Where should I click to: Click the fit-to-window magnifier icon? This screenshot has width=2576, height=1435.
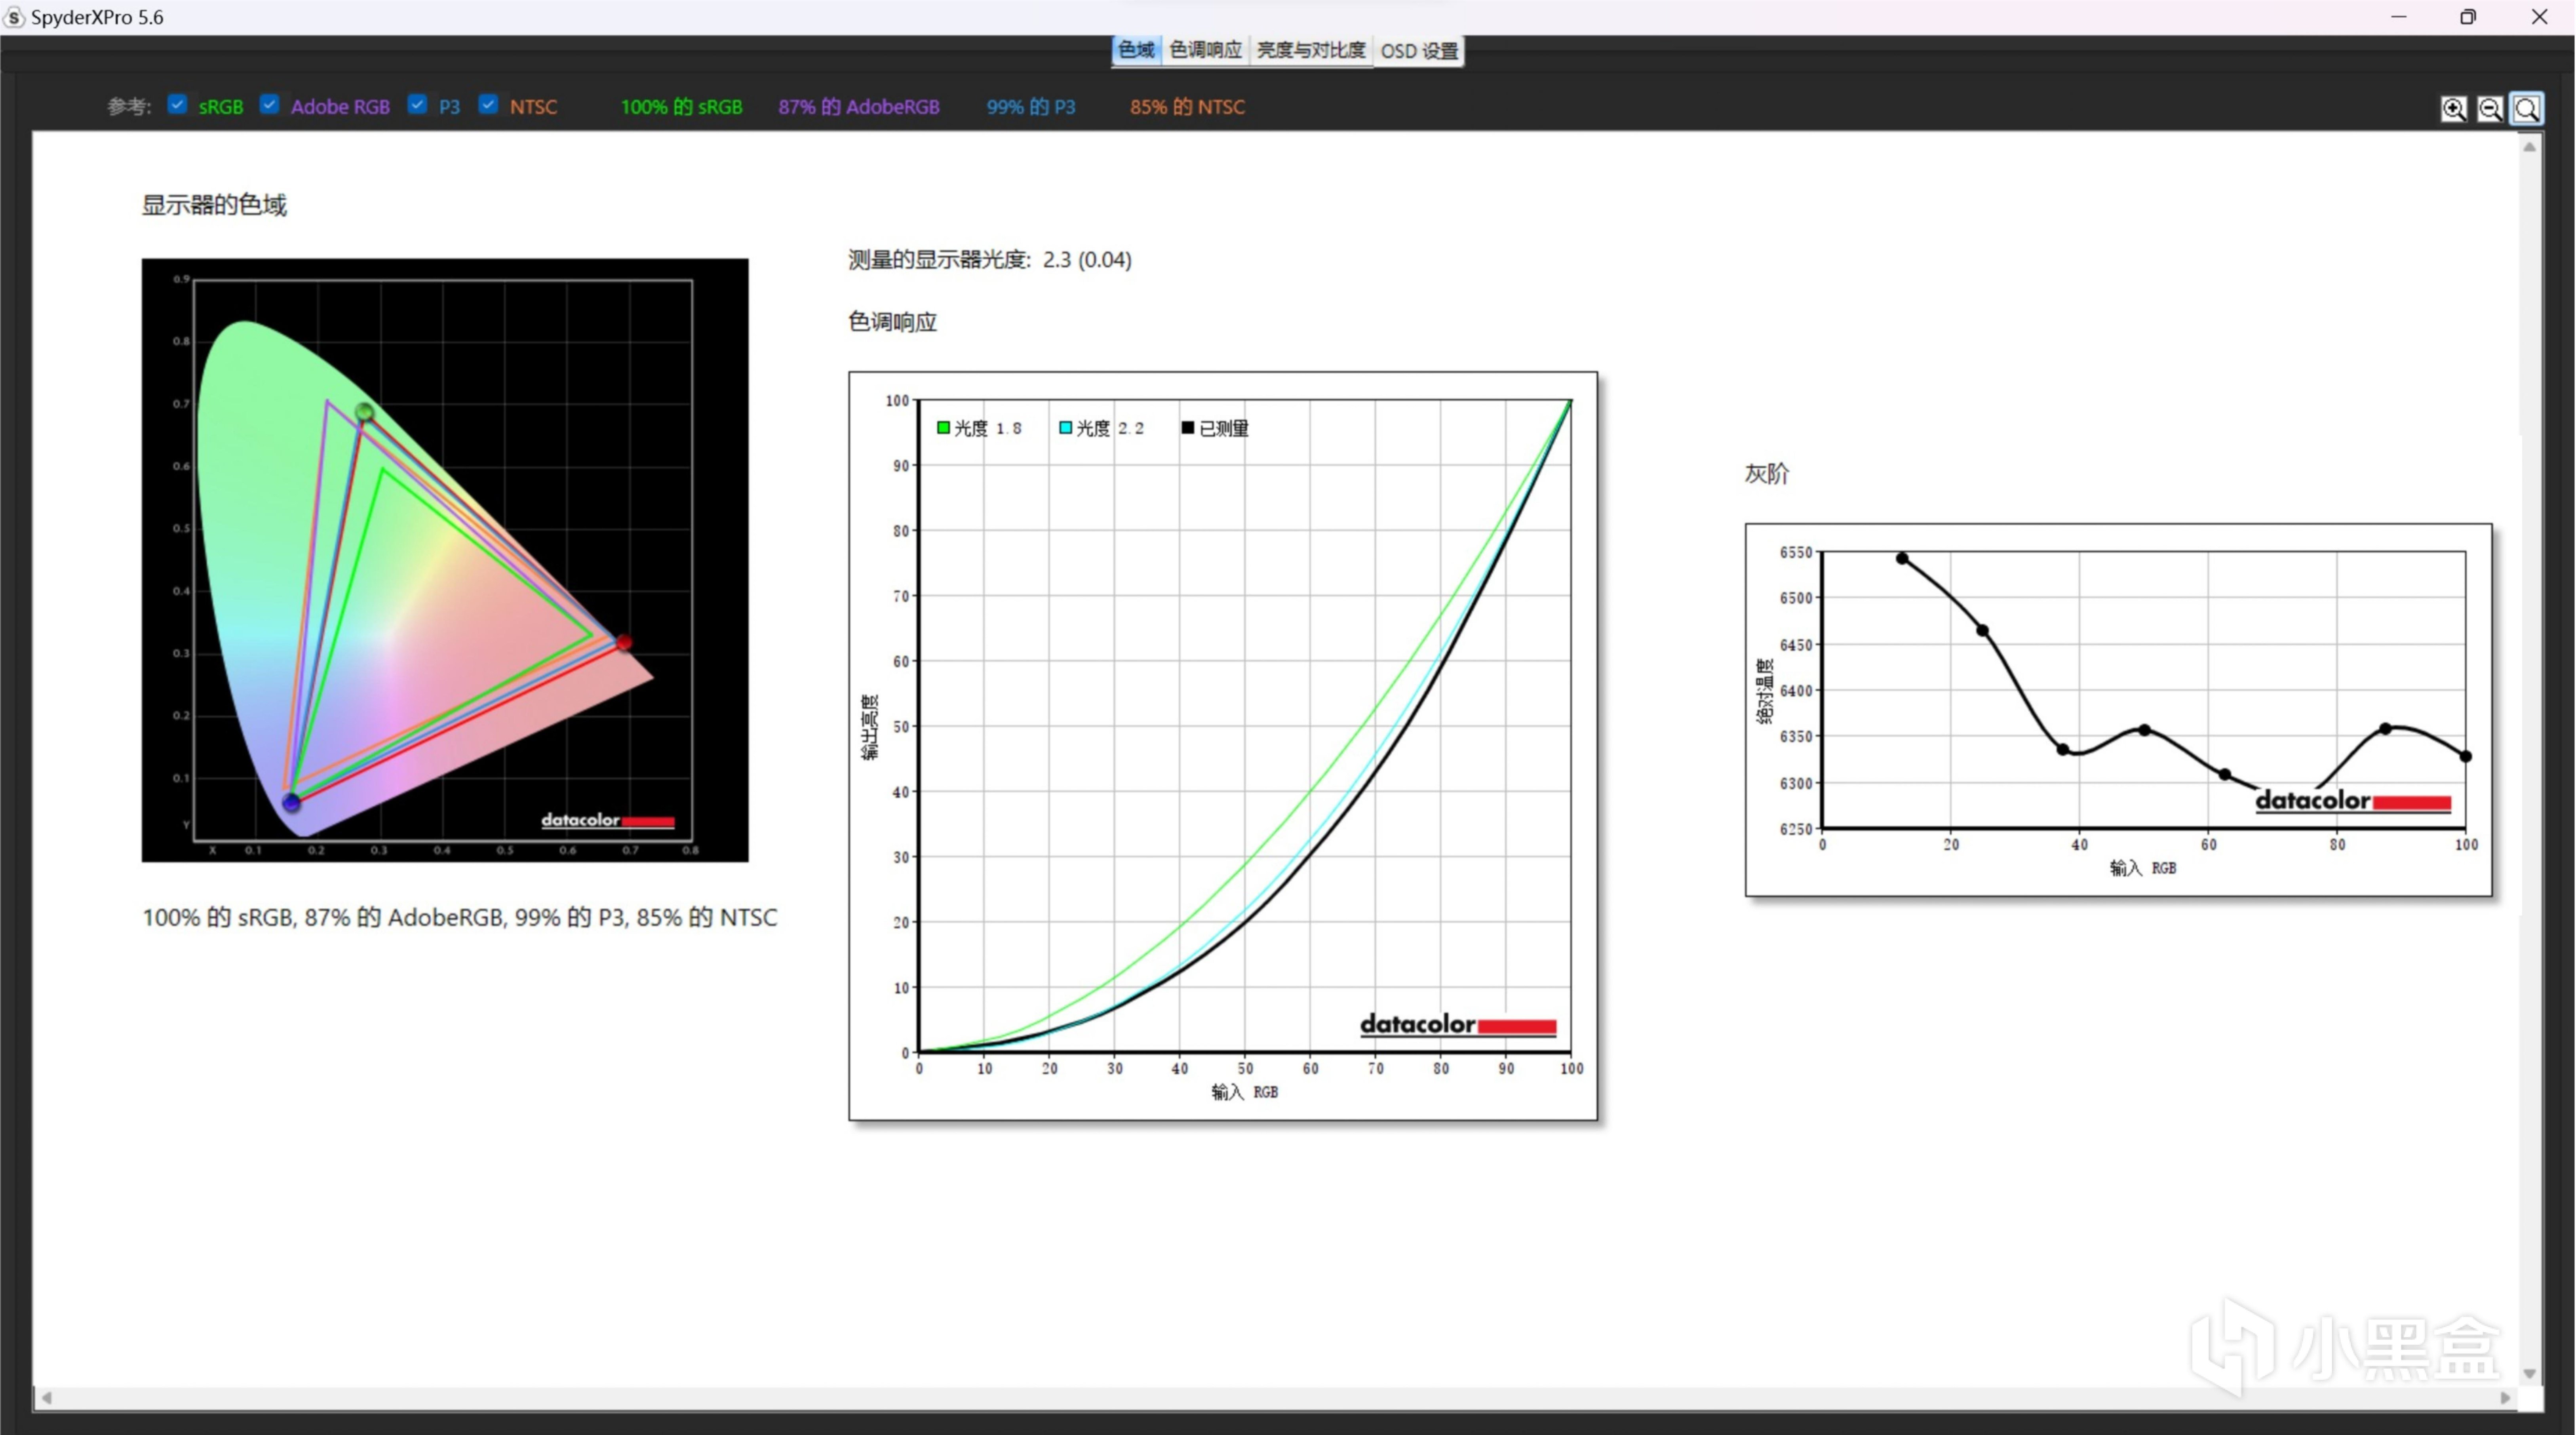point(2527,108)
